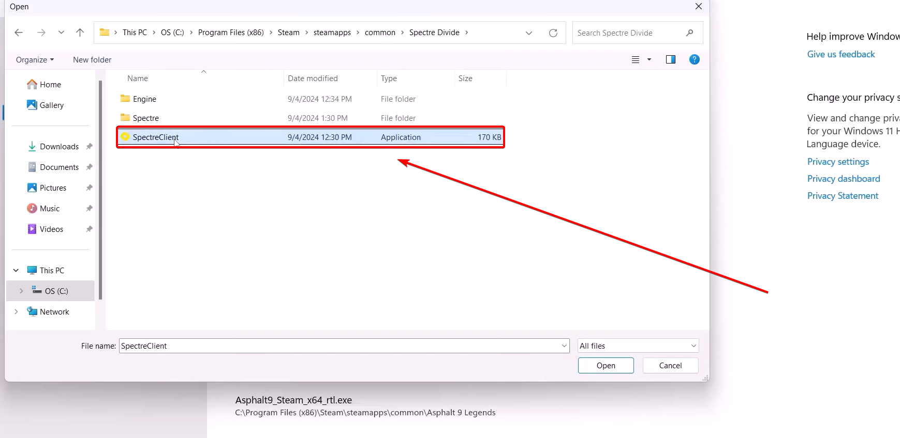Viewport: 900px width, 438px height.
Task: Unpin icon next to Documents
Action: 89,167
